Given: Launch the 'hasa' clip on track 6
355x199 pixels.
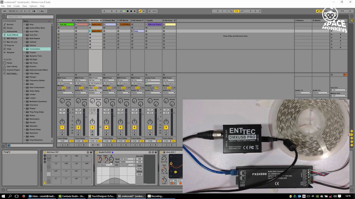Looking at the screenshot, I should pos(132,31).
